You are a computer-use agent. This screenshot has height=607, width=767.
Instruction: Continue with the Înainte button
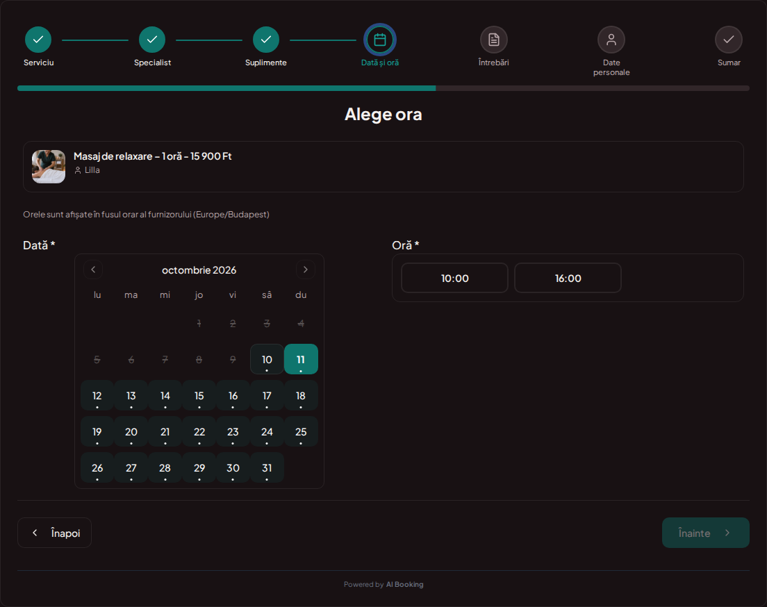[705, 533]
